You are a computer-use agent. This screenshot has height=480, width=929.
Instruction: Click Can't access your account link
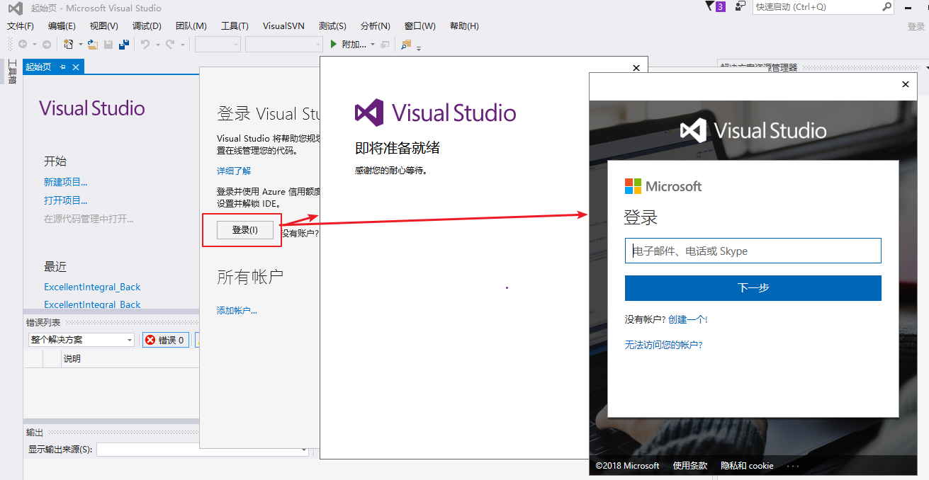663,345
